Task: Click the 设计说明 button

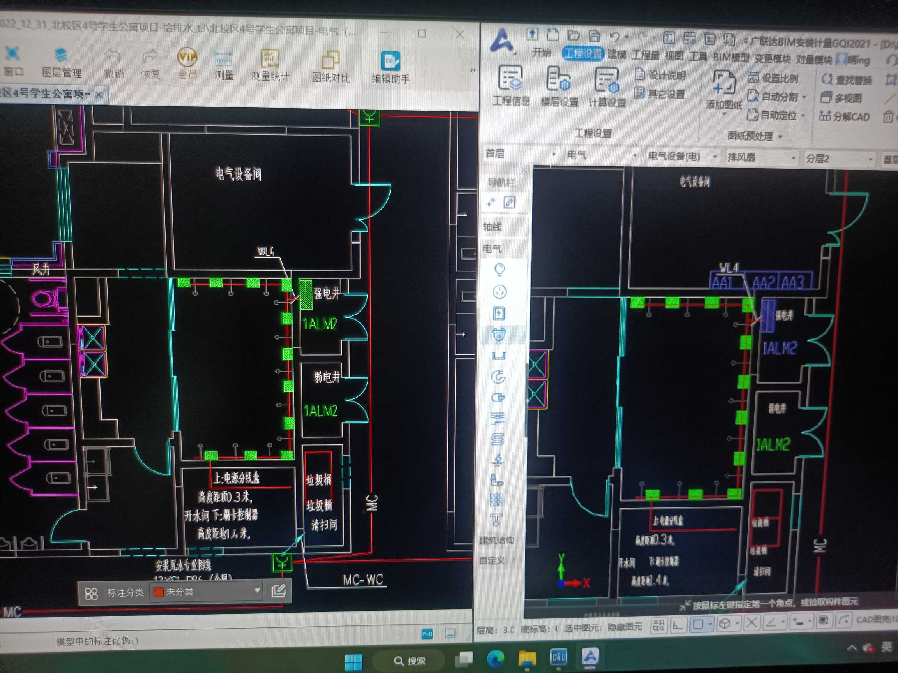Action: coord(660,75)
